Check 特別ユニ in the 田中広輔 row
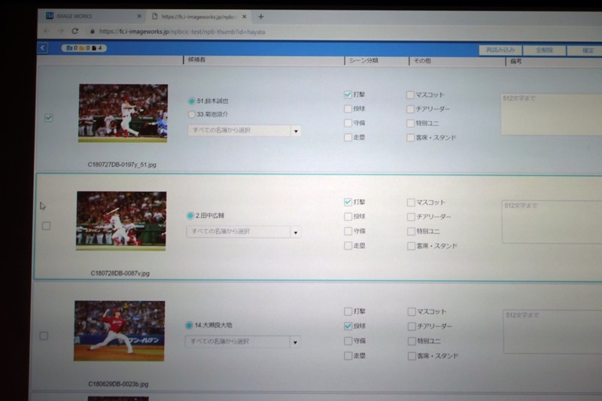 coord(411,232)
